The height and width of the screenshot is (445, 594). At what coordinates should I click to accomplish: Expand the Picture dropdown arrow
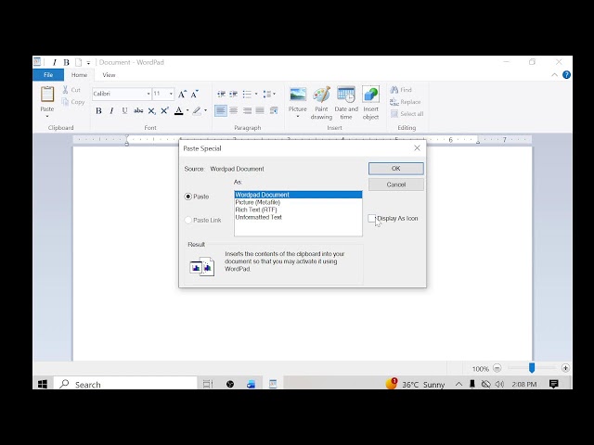[298, 117]
